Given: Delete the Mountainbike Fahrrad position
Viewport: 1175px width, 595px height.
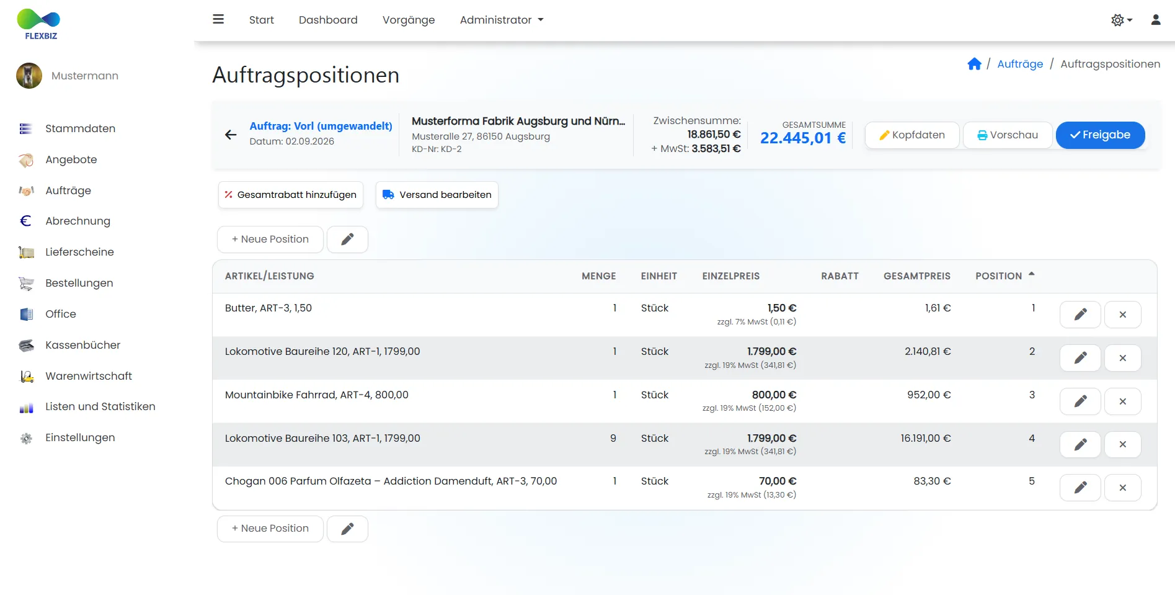Looking at the screenshot, I should tap(1122, 401).
